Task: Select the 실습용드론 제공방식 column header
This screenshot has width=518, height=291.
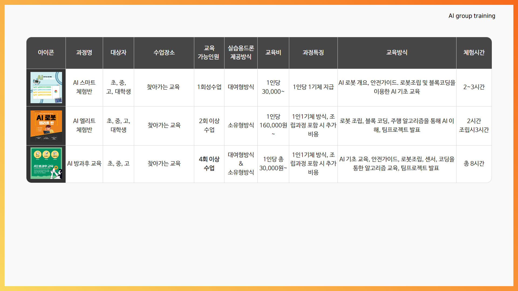Action: click(x=241, y=53)
